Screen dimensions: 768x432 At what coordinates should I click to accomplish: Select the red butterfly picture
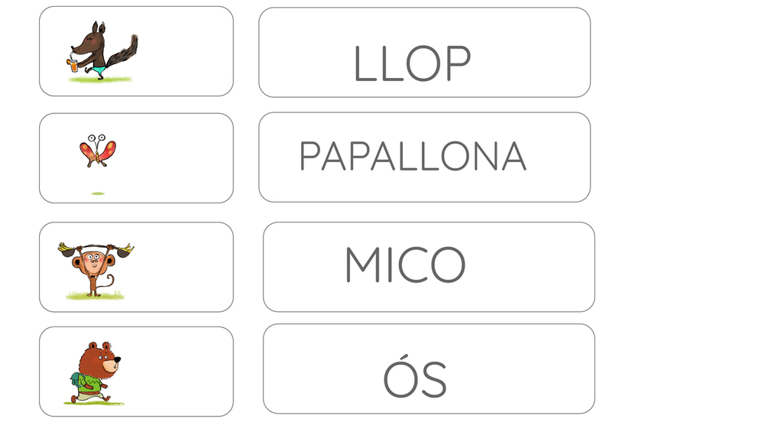tap(98, 151)
